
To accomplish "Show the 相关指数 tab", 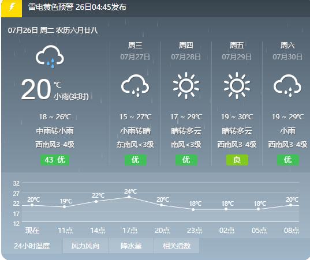I will coord(177,246).
